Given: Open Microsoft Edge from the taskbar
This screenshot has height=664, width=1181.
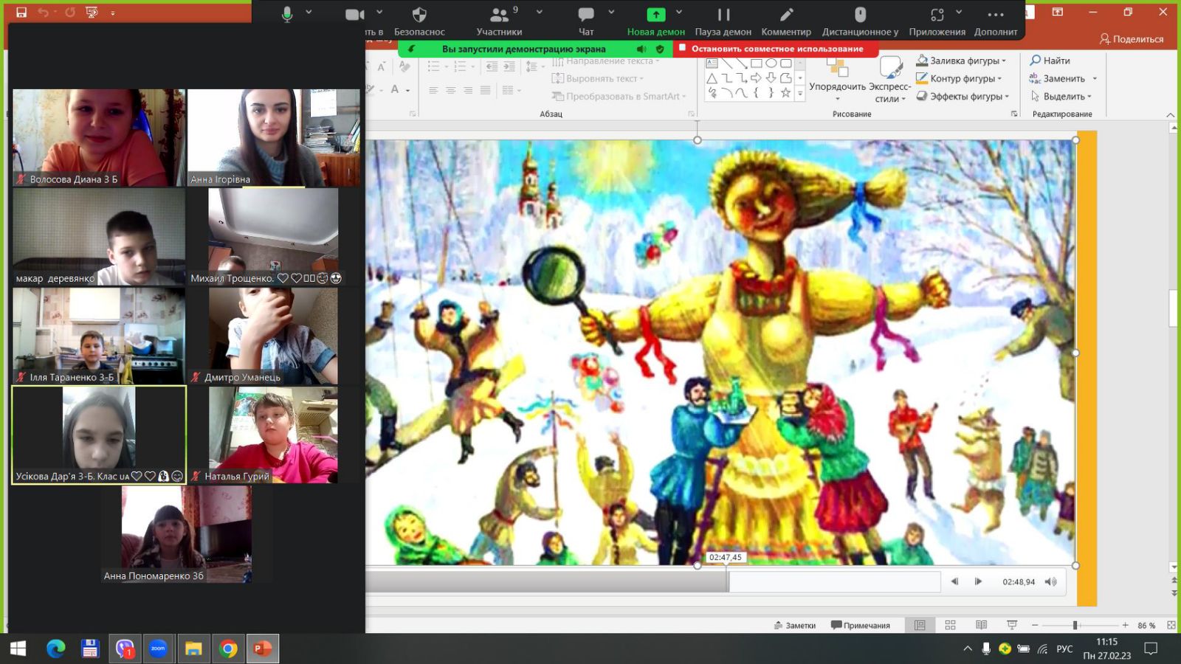Looking at the screenshot, I should coord(56,649).
